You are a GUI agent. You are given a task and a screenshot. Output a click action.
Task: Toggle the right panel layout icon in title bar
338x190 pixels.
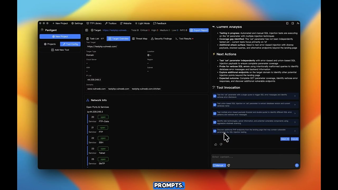pos(293,23)
